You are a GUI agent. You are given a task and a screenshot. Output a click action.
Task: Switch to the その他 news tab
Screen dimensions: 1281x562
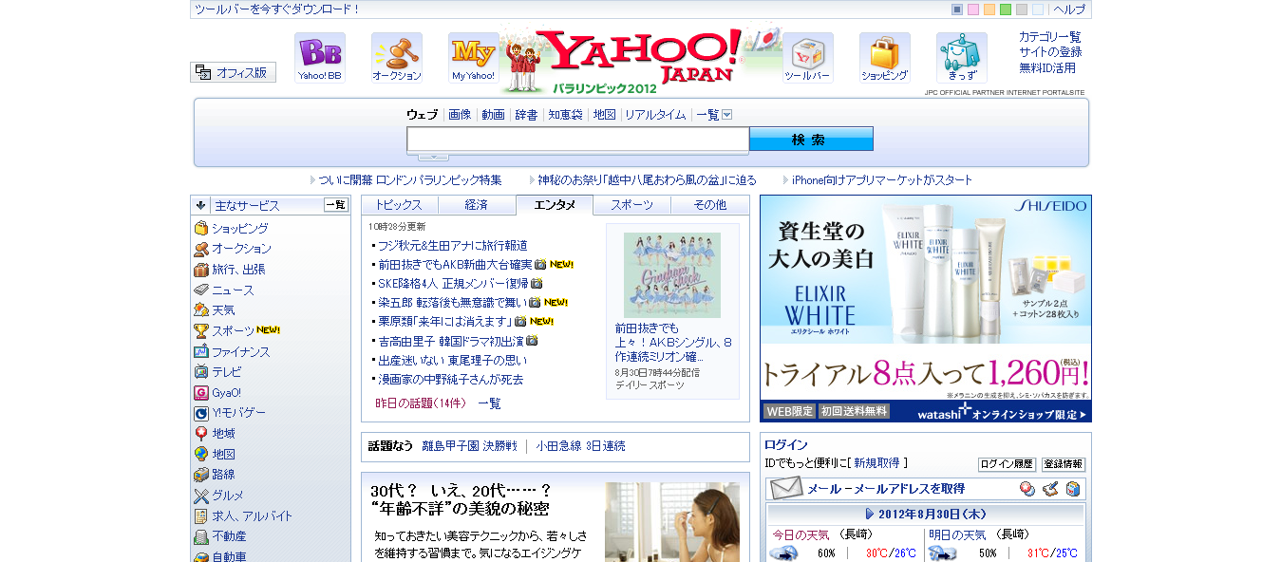(710, 205)
